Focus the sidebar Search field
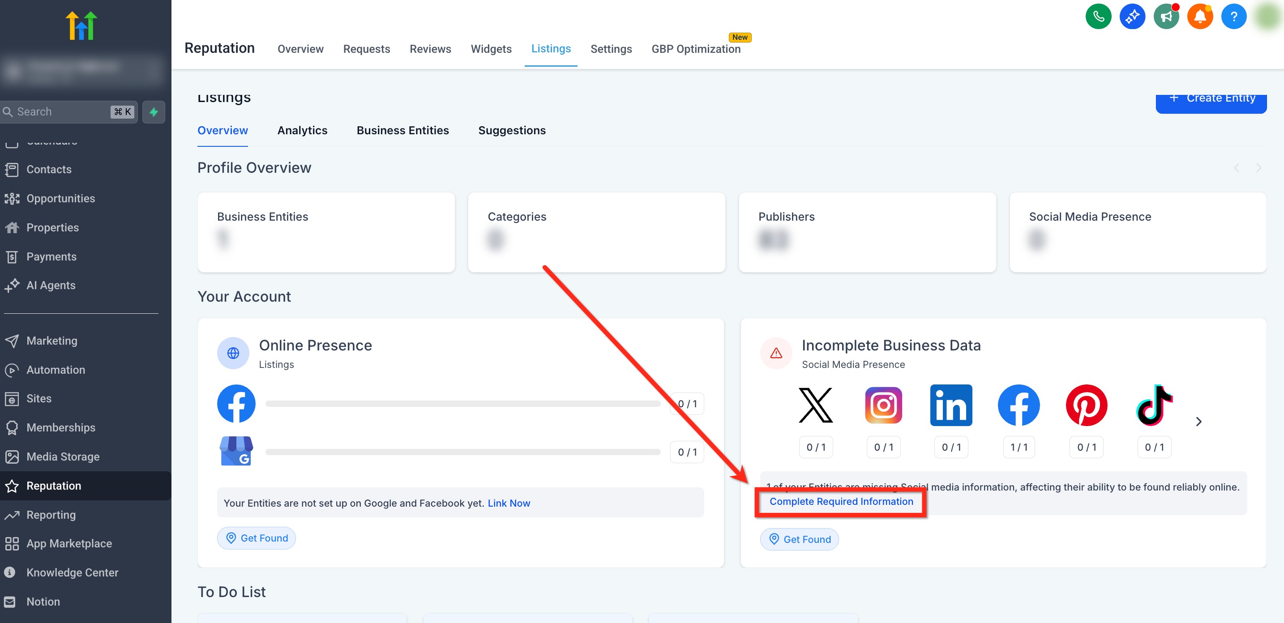This screenshot has width=1284, height=623. tap(69, 111)
